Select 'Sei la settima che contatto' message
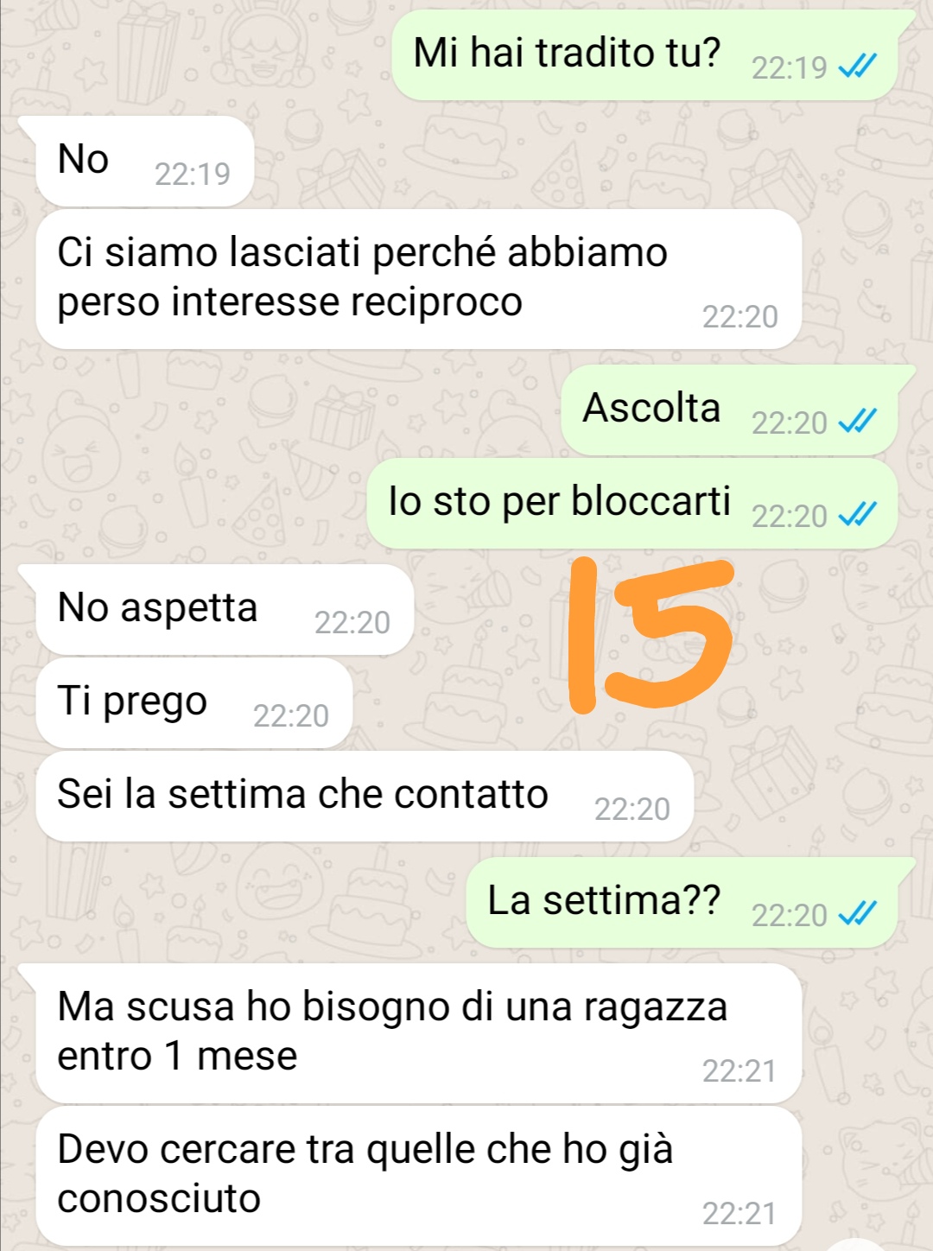This screenshot has height=1251, width=933. (x=365, y=797)
